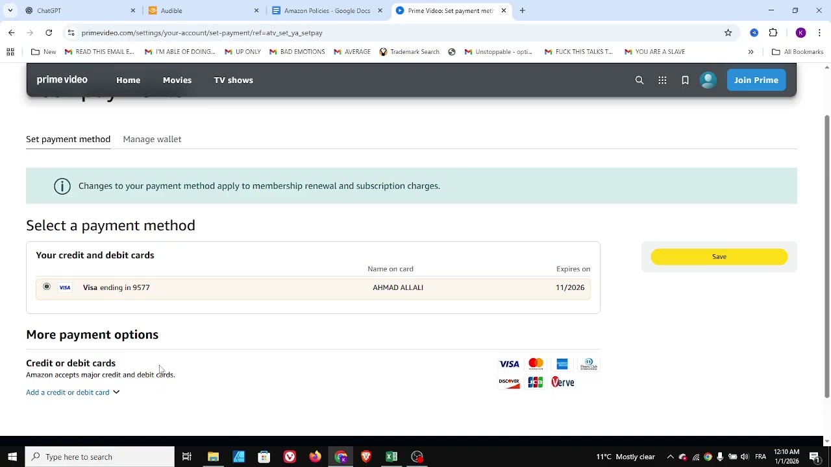
Task: Go back to the previous page
Action: click(11, 32)
